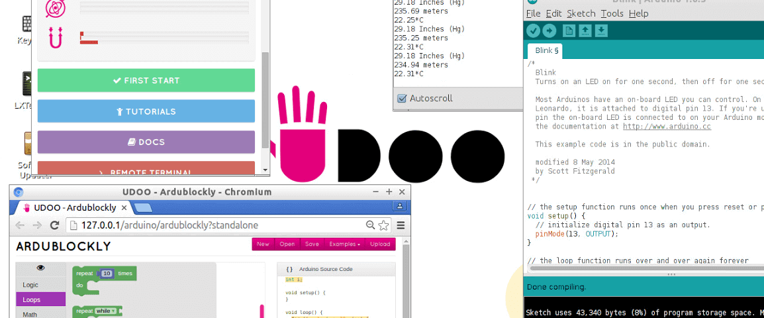Click the FIRST START button
Image resolution: width=764 pixels, height=318 pixels.
coord(146,80)
